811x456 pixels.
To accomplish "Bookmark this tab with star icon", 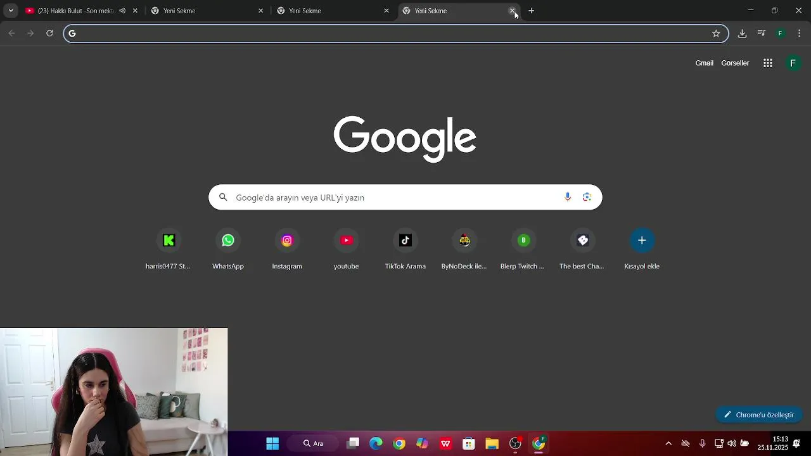I will pos(716,34).
